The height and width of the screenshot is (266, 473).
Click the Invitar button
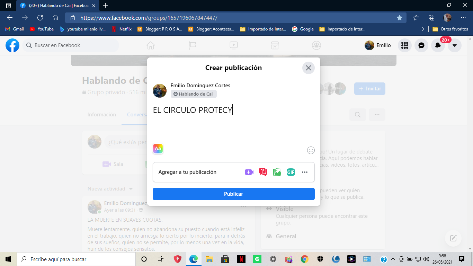point(370,89)
